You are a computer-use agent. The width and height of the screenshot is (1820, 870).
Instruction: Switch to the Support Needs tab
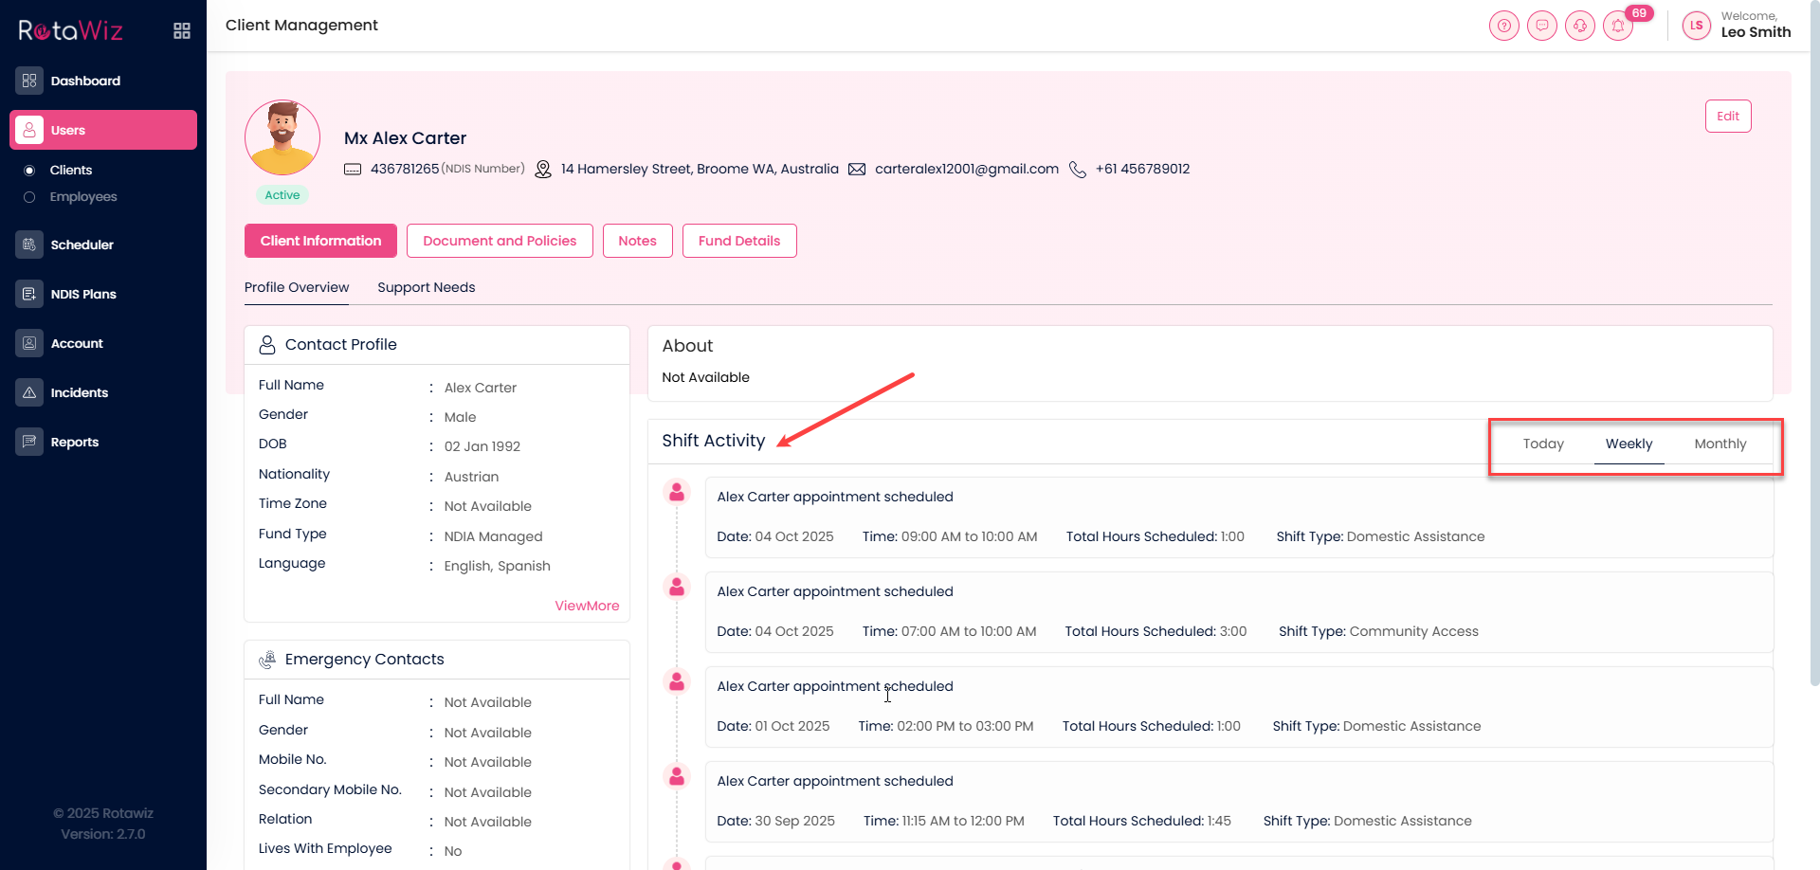click(x=426, y=287)
